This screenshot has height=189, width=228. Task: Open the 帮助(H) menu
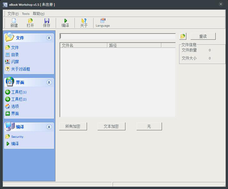tap(38, 14)
